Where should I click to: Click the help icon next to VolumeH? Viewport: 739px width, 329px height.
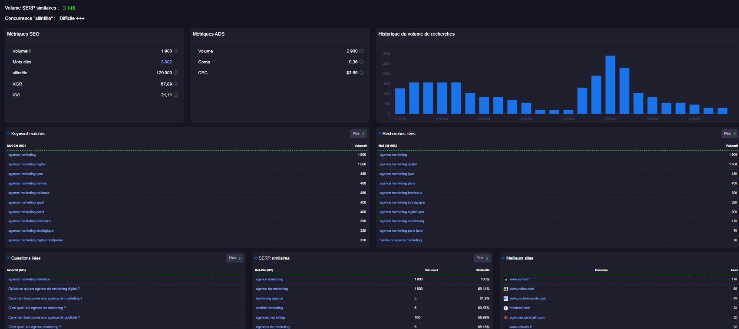click(x=176, y=51)
